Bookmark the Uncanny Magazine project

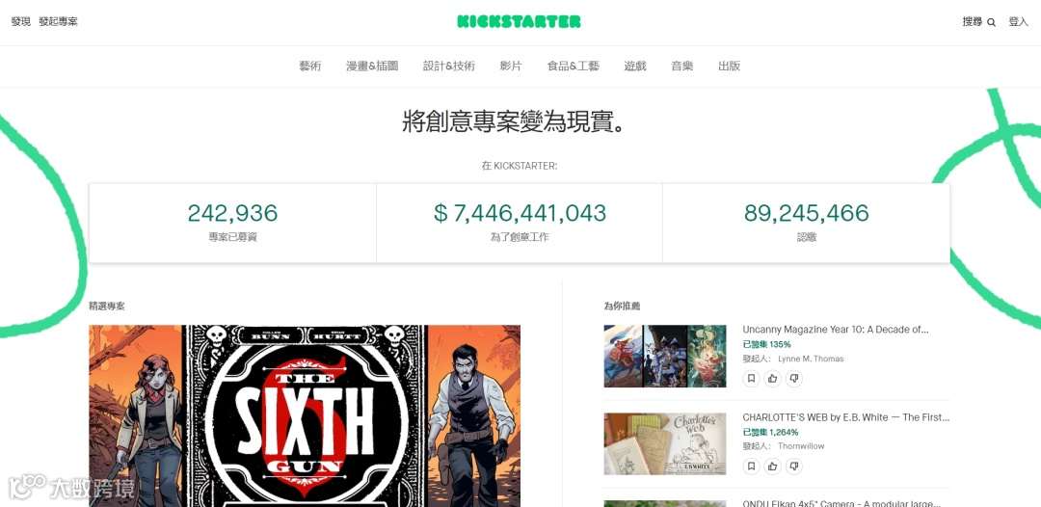pos(752,378)
